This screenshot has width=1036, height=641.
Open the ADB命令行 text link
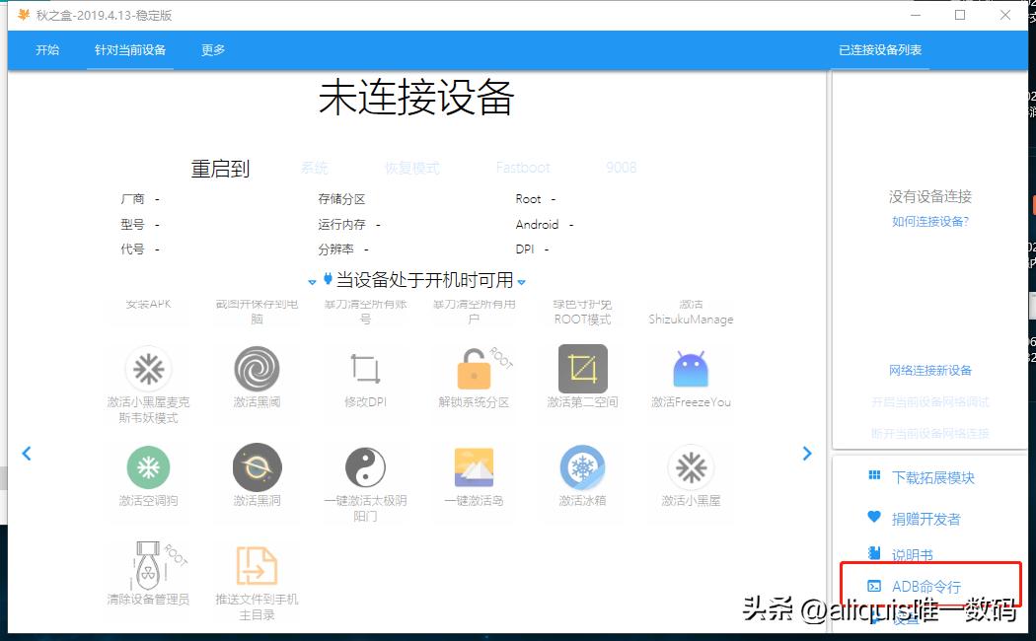[926, 586]
